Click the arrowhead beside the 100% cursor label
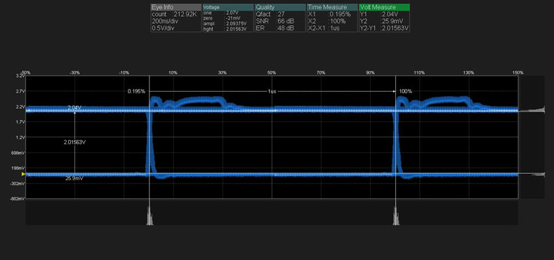This screenshot has width=554, height=260. 395,91
